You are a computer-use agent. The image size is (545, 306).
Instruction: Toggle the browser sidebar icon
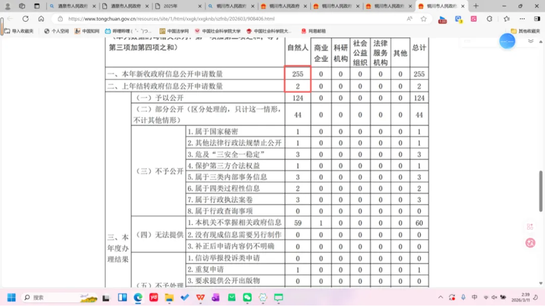tap(537, 19)
